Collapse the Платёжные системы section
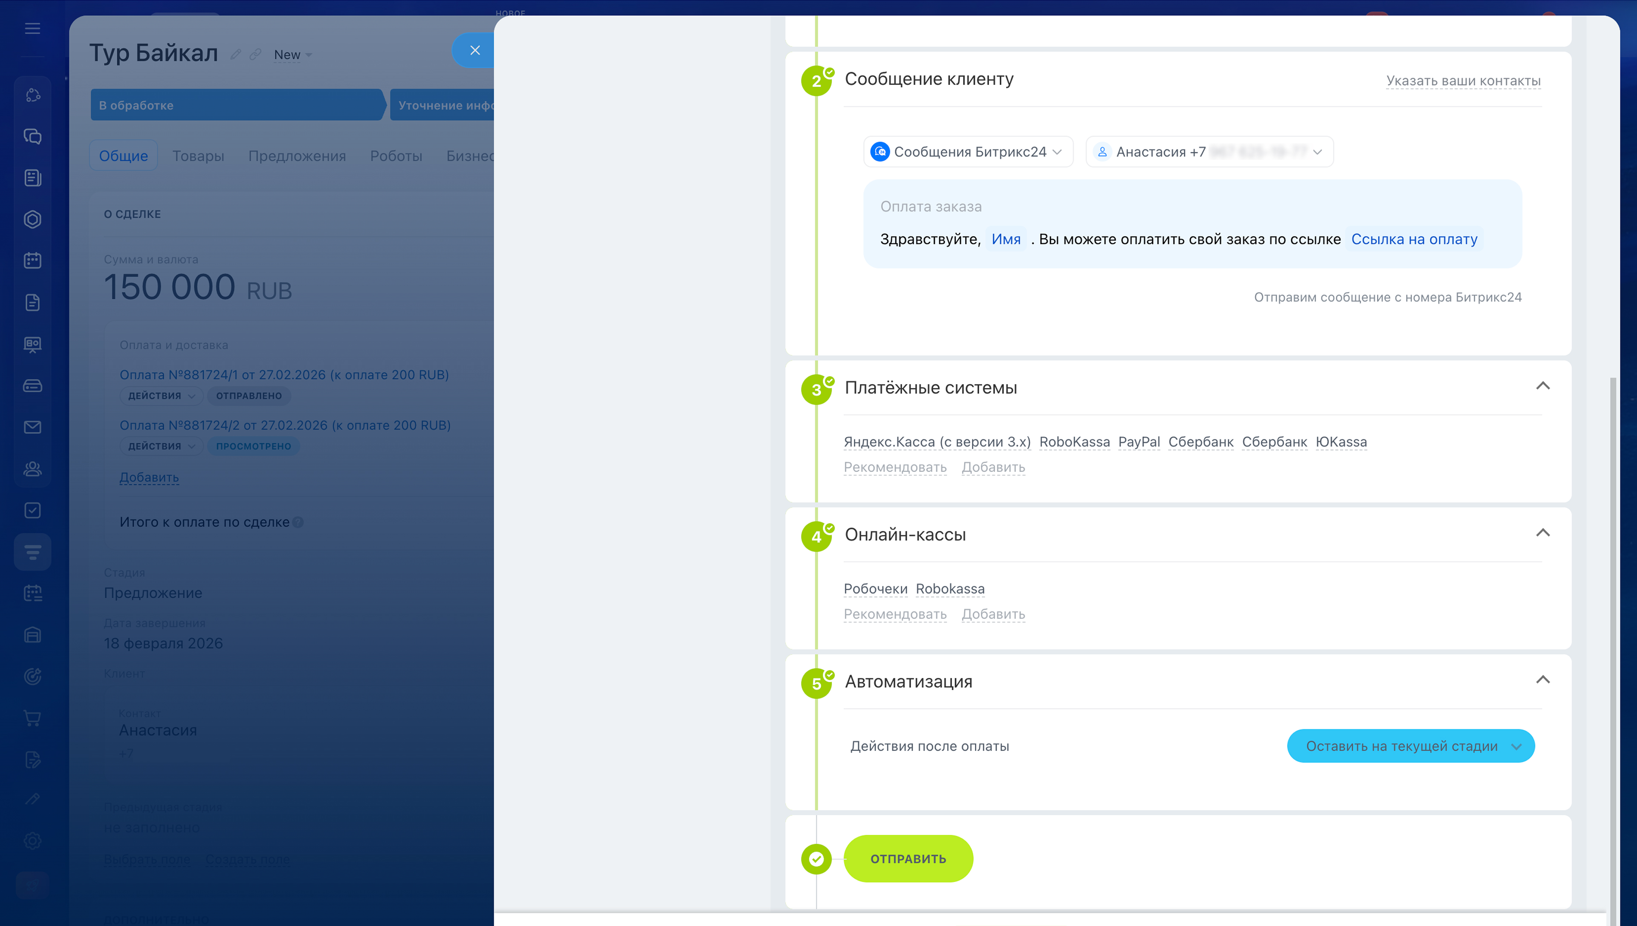1637x926 pixels. click(1542, 386)
